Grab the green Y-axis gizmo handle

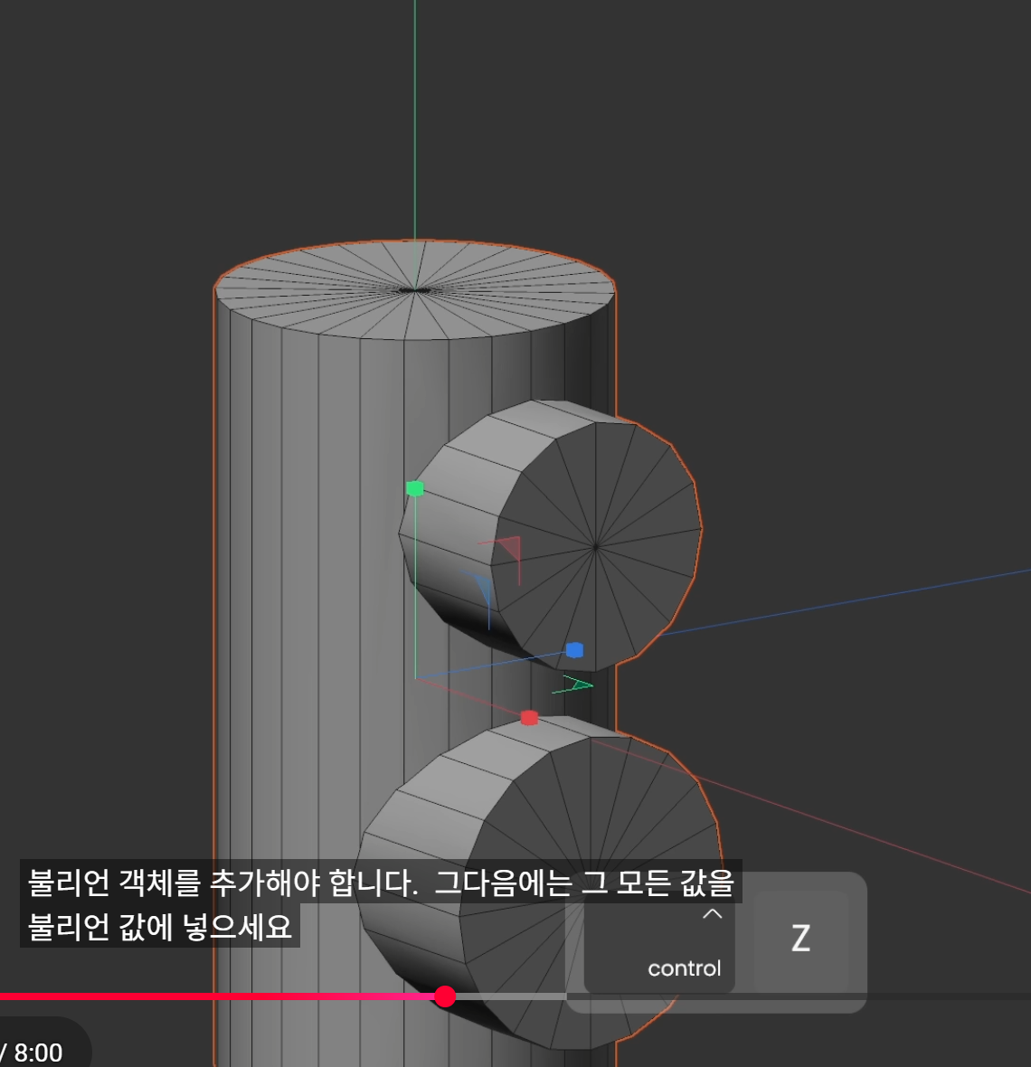coord(415,488)
